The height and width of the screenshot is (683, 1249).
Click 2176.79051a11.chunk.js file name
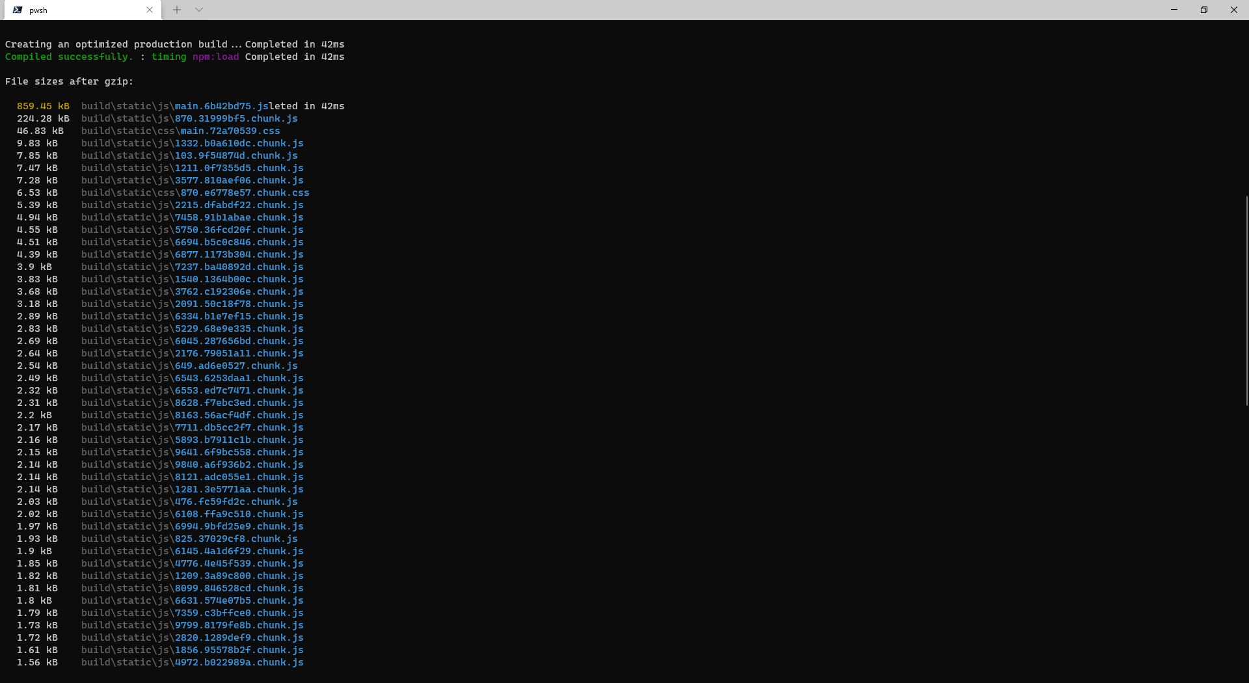[x=239, y=353]
